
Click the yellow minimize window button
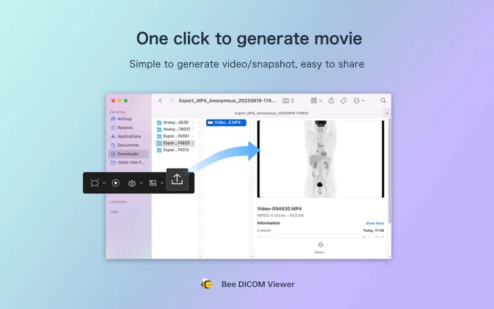click(x=119, y=101)
